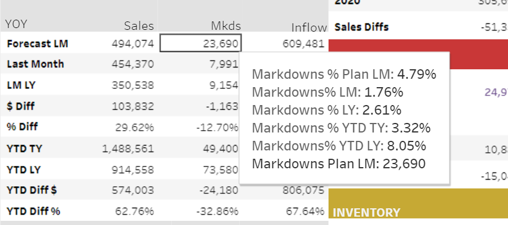Screen dimensions: 508x225
Task: Select the Forecast LM Inflow value 609,481
Action: tap(303, 44)
